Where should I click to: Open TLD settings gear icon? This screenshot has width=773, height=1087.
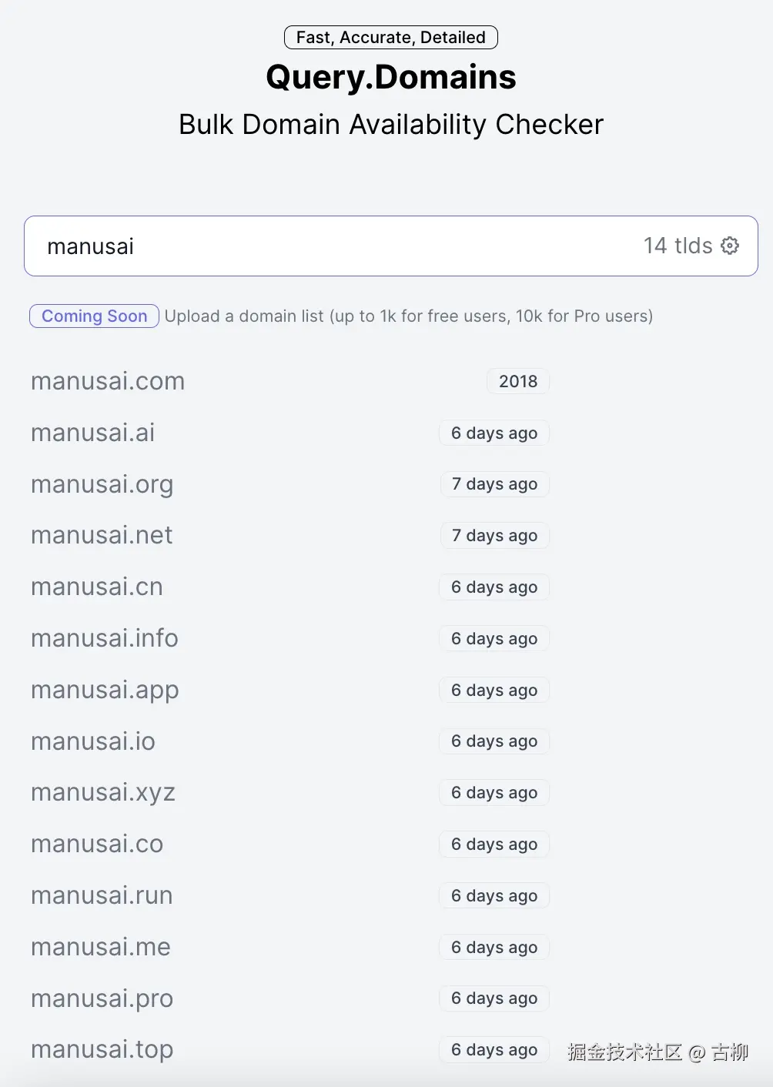tap(730, 246)
